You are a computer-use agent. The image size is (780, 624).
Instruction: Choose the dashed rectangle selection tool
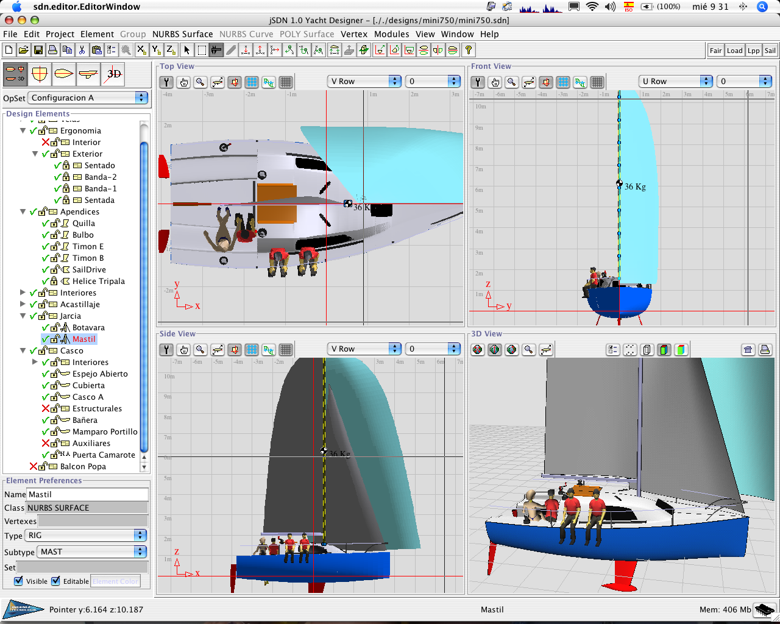click(x=201, y=50)
